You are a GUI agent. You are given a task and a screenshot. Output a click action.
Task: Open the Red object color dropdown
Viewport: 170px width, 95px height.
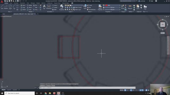tap(113, 5)
